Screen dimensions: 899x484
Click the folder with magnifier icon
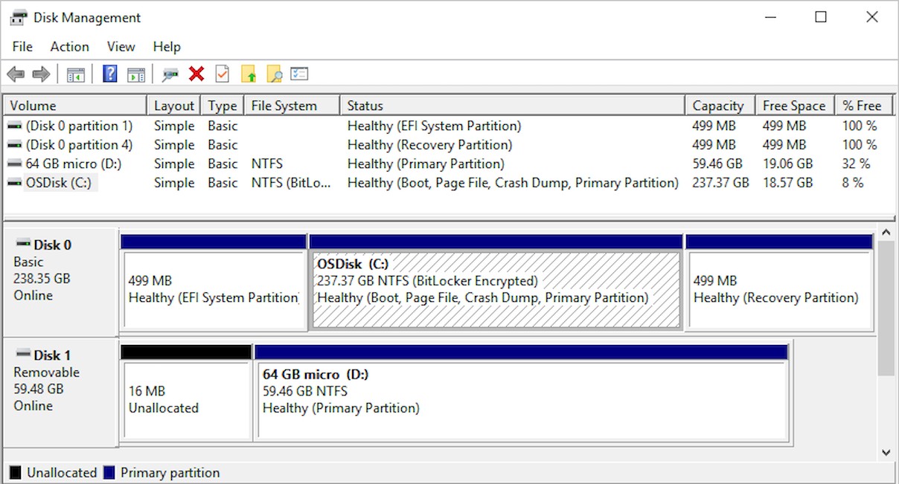click(274, 74)
